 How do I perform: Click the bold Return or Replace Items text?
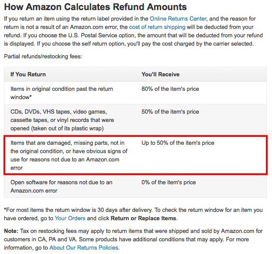[x=144, y=218]
